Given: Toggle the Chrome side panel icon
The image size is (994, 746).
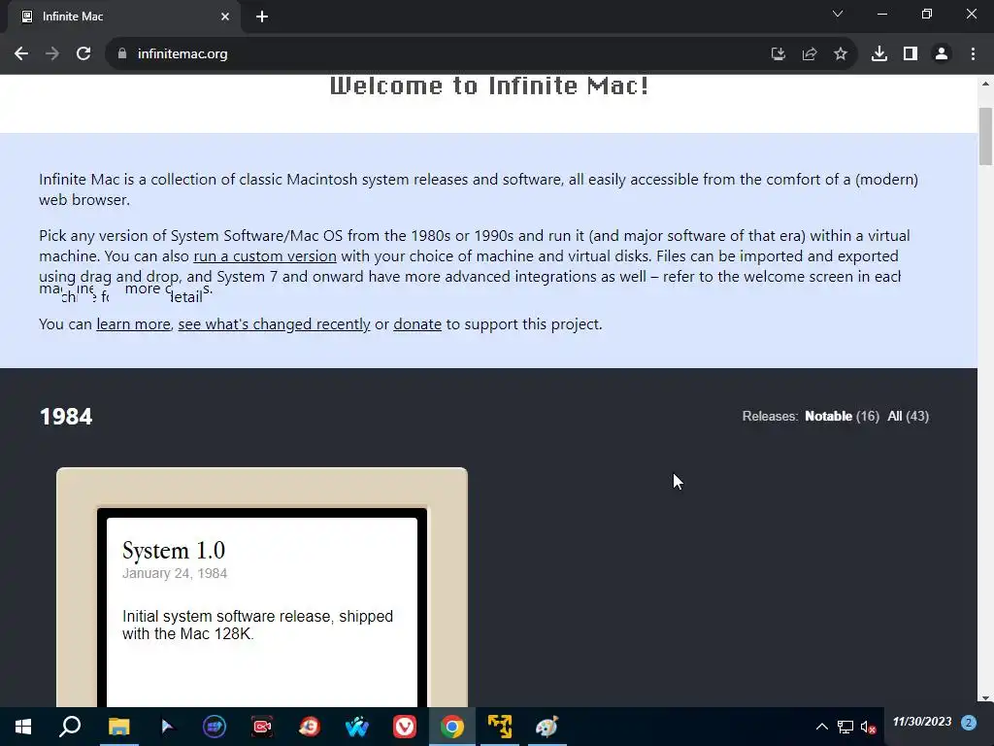Looking at the screenshot, I should 911,54.
